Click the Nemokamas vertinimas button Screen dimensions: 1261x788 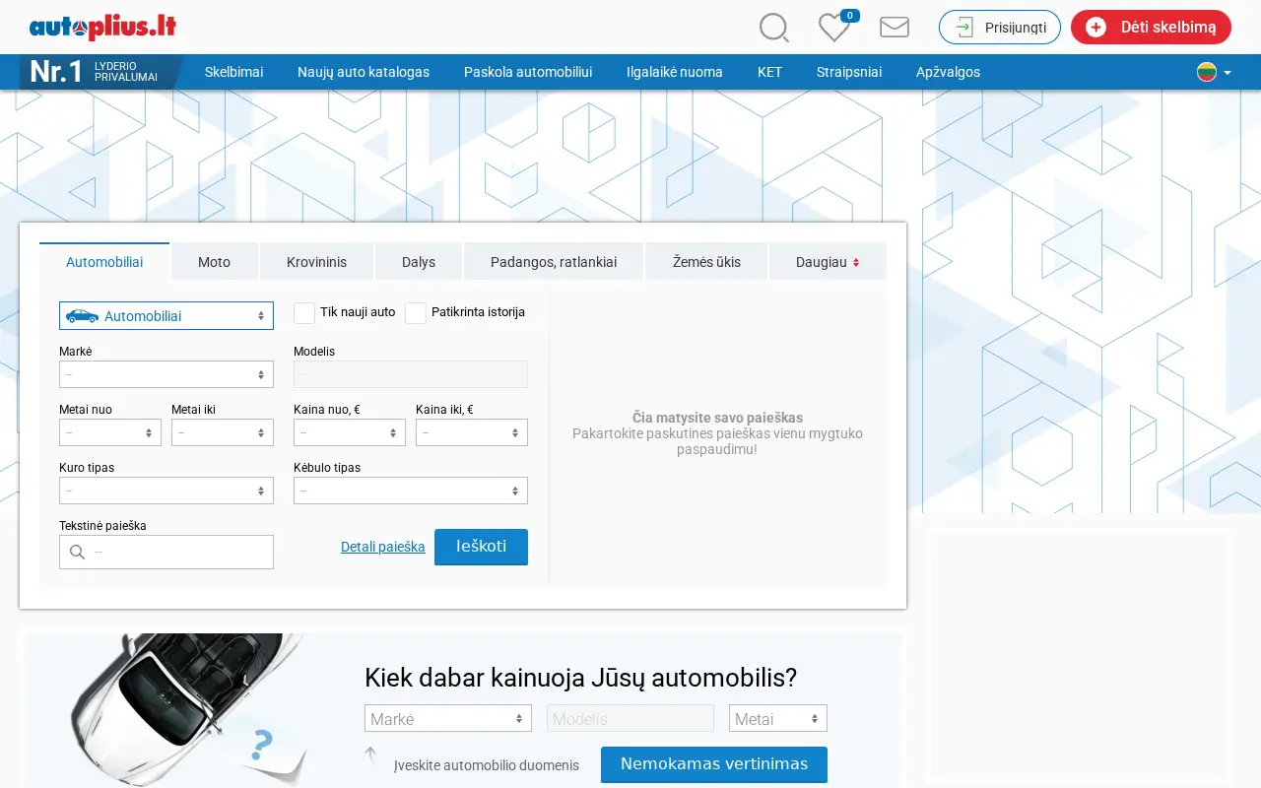tap(714, 764)
